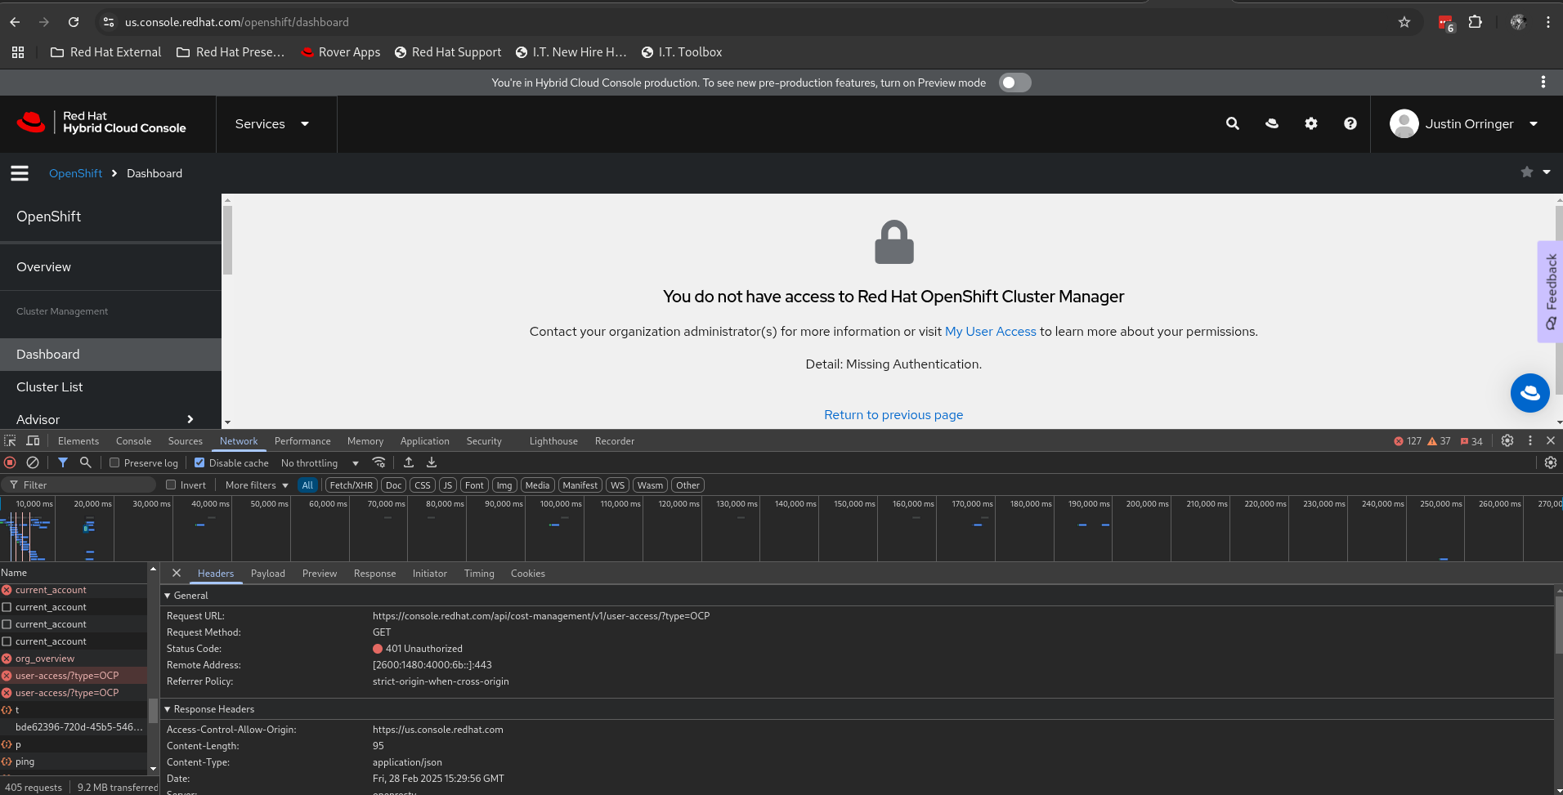Open the console settings gear icon
The image size is (1563, 795).
click(x=1311, y=123)
